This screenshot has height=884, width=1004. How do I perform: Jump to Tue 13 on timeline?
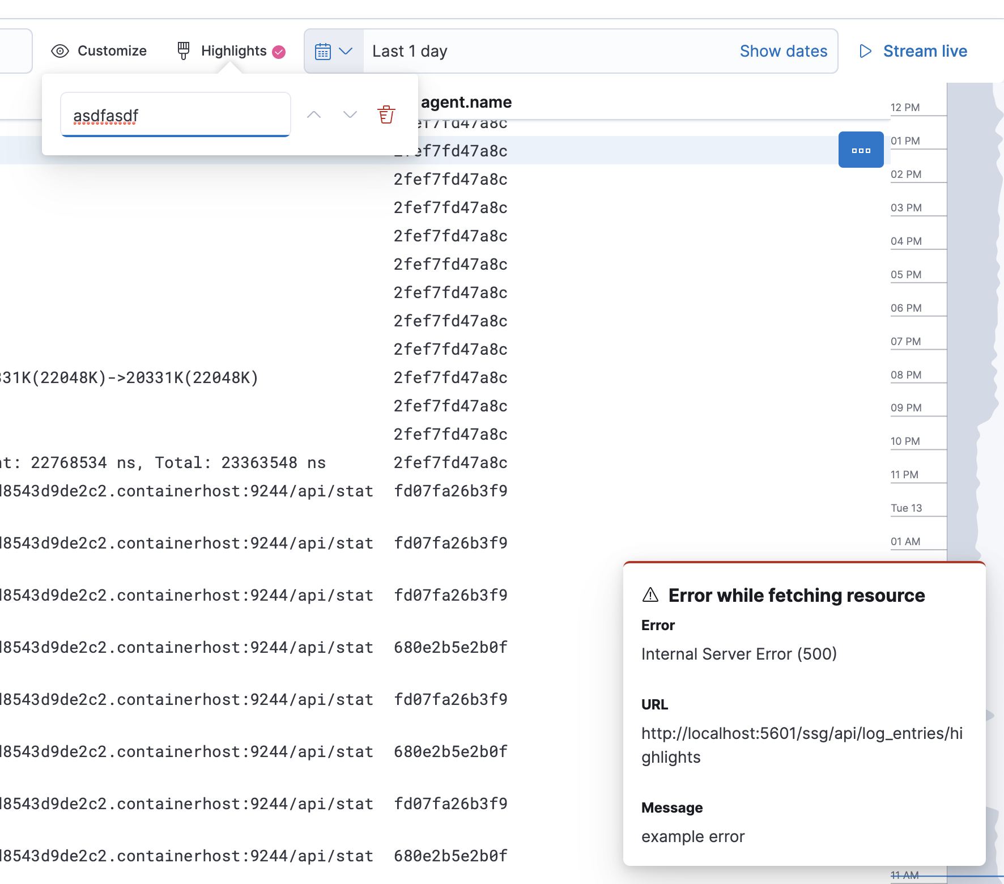coord(906,508)
